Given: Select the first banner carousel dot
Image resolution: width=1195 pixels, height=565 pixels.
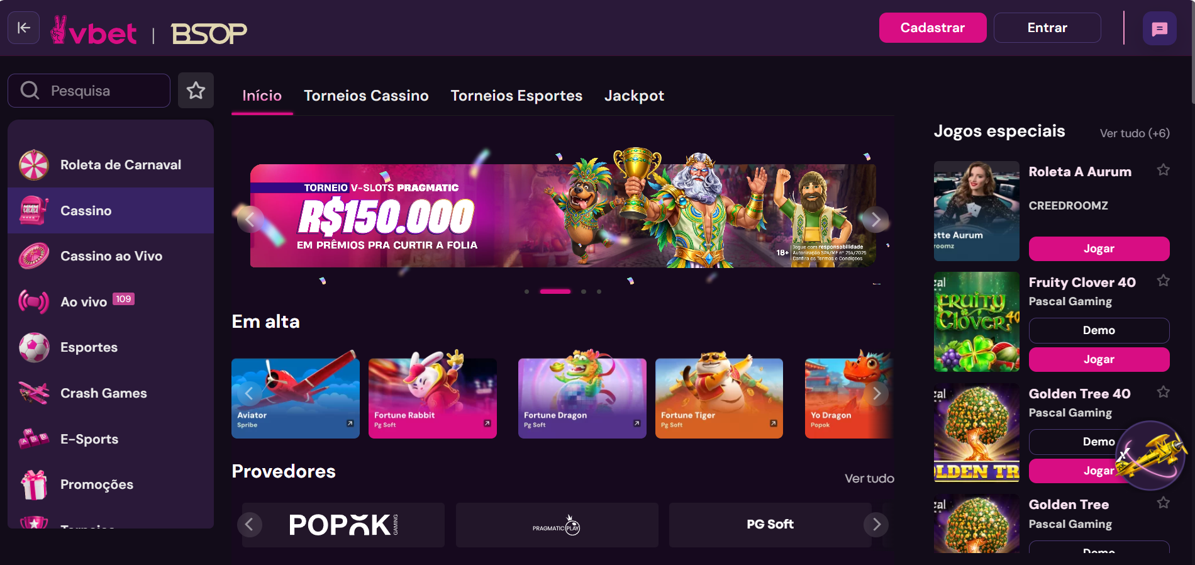Looking at the screenshot, I should click(x=526, y=291).
